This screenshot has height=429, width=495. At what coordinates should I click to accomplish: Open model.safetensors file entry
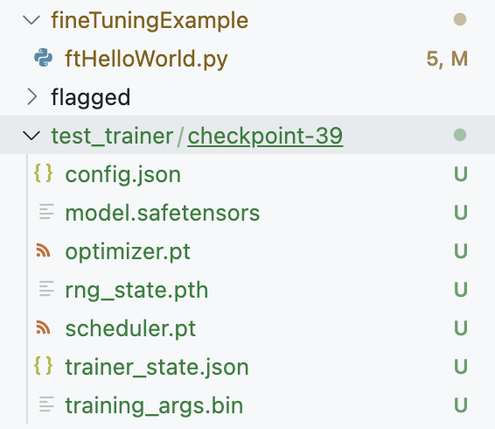pos(163,213)
